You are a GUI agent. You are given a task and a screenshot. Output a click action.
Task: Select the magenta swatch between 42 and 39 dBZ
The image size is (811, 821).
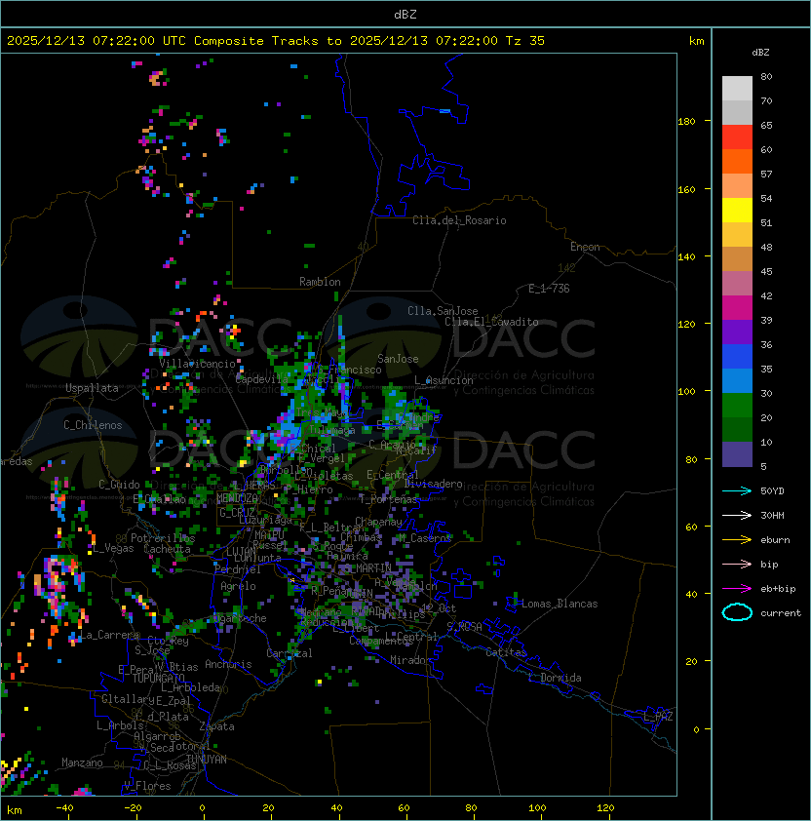pos(737,308)
